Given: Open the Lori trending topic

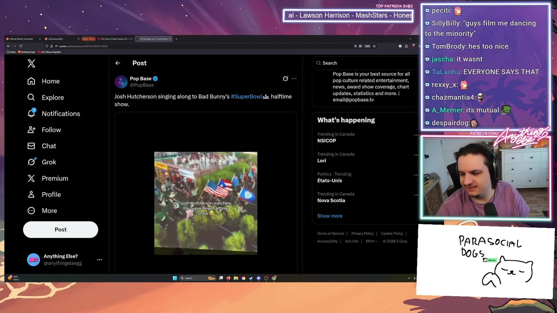Looking at the screenshot, I should click(x=322, y=160).
